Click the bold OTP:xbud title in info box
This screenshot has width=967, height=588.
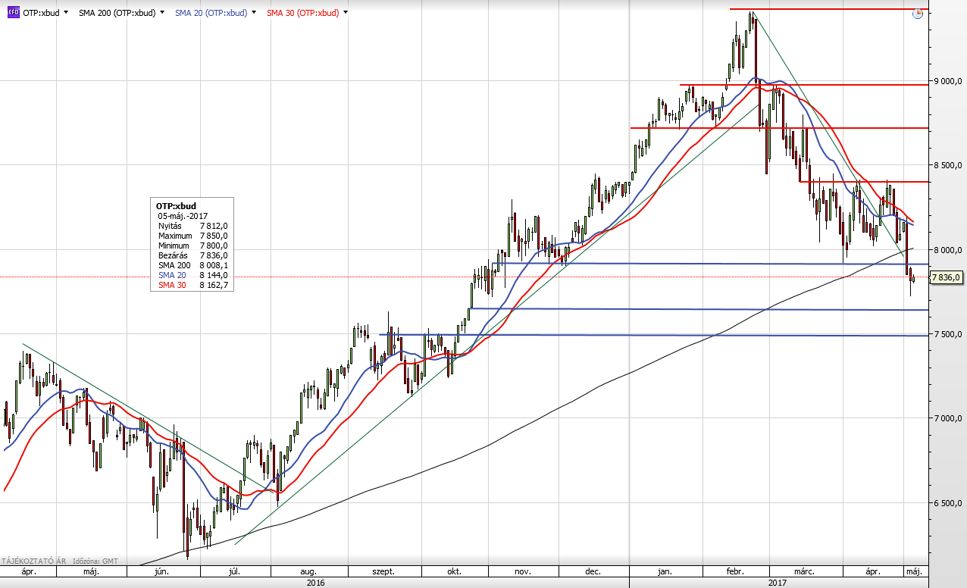(174, 205)
